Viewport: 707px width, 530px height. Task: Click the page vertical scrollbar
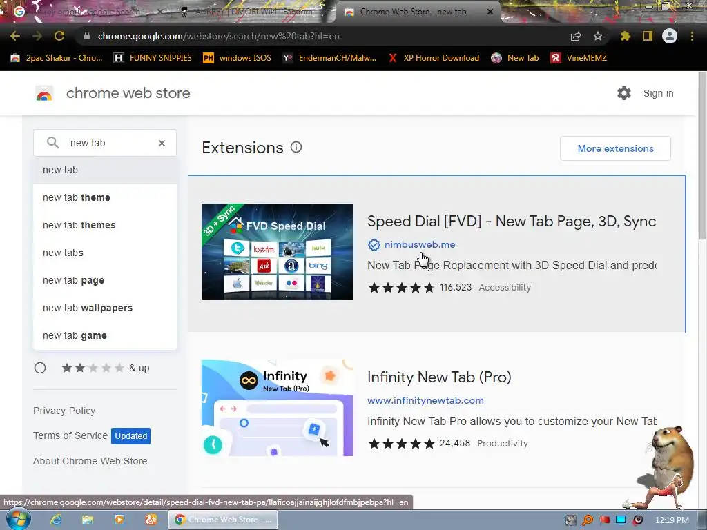tap(702, 155)
